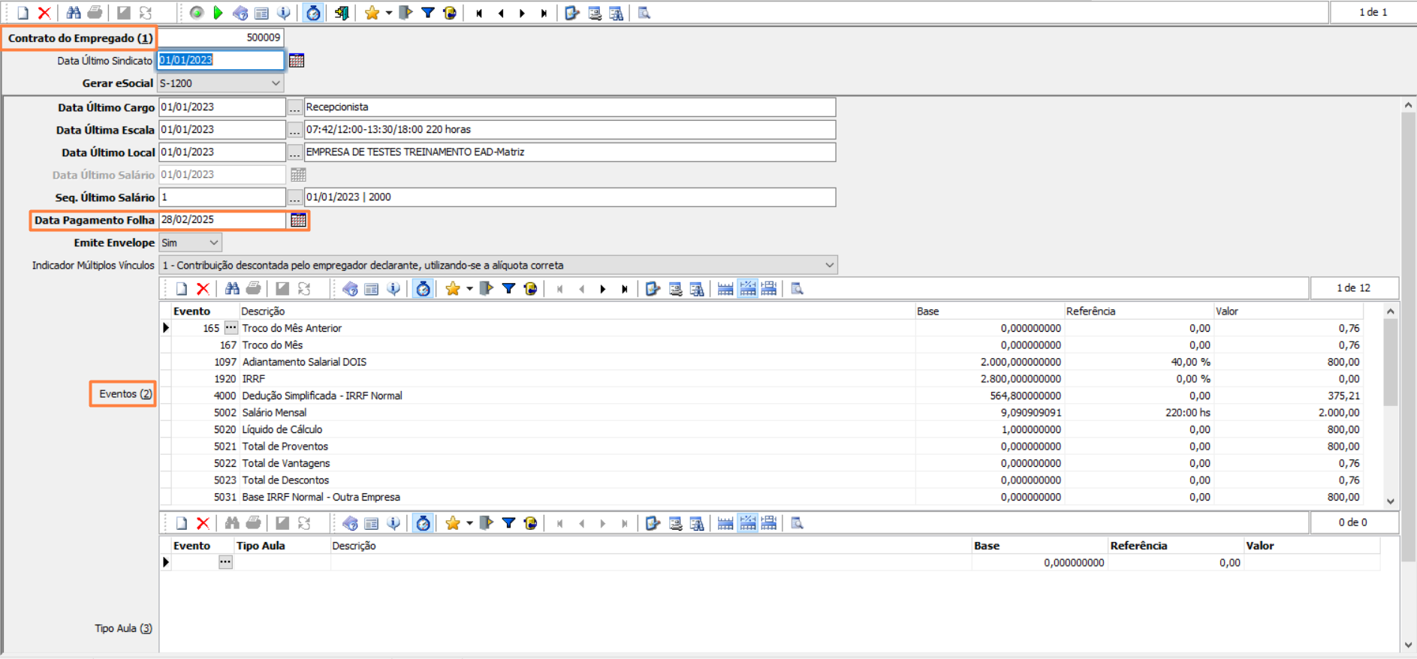
Task: Click the Eventos grid scrollbar down arrow
Action: point(1391,501)
